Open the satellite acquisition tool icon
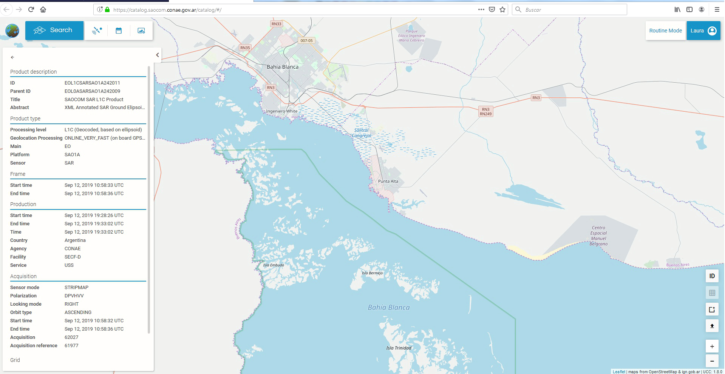 pos(97,31)
